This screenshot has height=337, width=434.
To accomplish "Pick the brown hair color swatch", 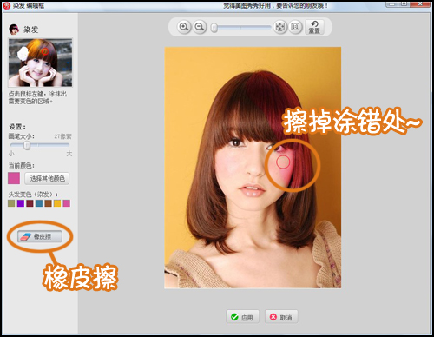I will [49, 203].
